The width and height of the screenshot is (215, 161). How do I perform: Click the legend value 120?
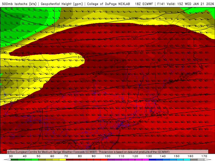coord(135,156)
